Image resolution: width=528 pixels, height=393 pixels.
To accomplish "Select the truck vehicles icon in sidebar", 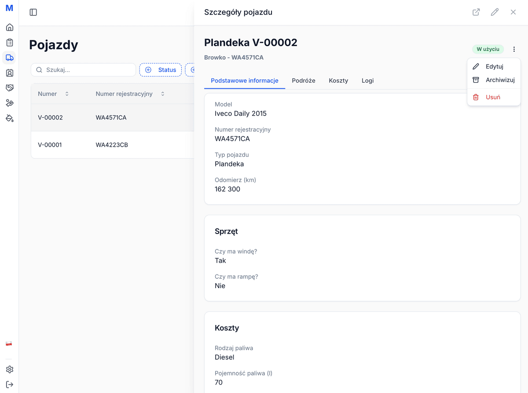I will click(9, 58).
